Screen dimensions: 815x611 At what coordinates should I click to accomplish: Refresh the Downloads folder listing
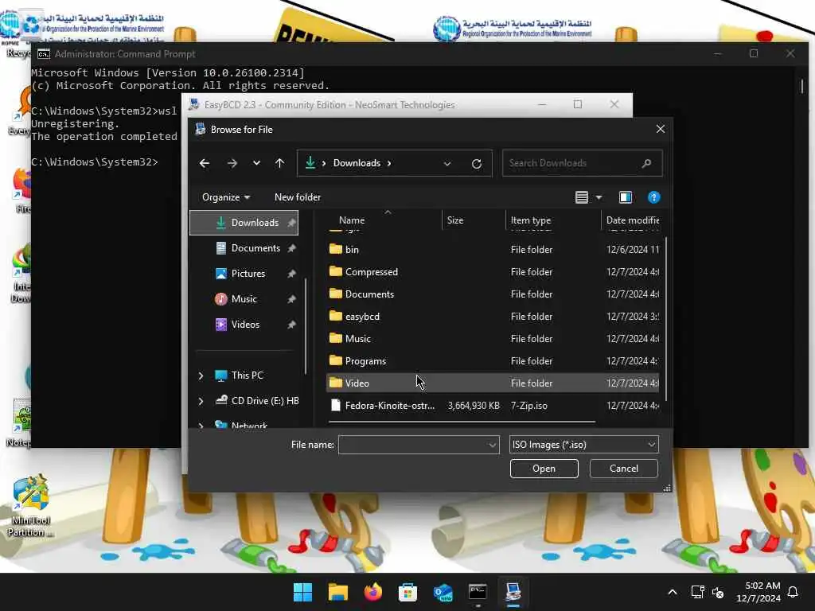(x=476, y=163)
